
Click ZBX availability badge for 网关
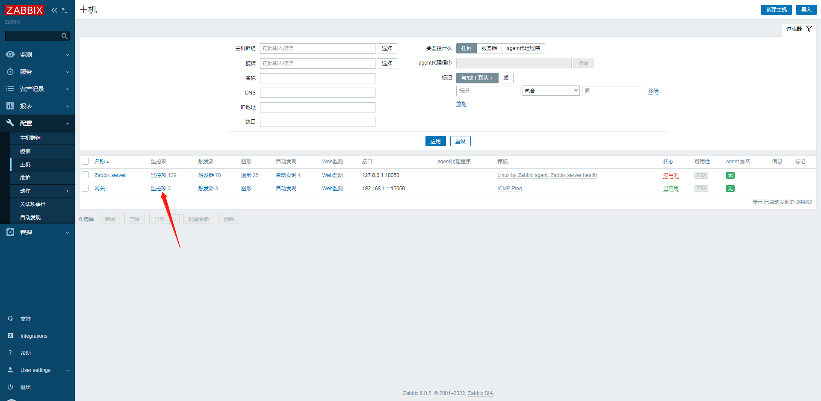701,189
